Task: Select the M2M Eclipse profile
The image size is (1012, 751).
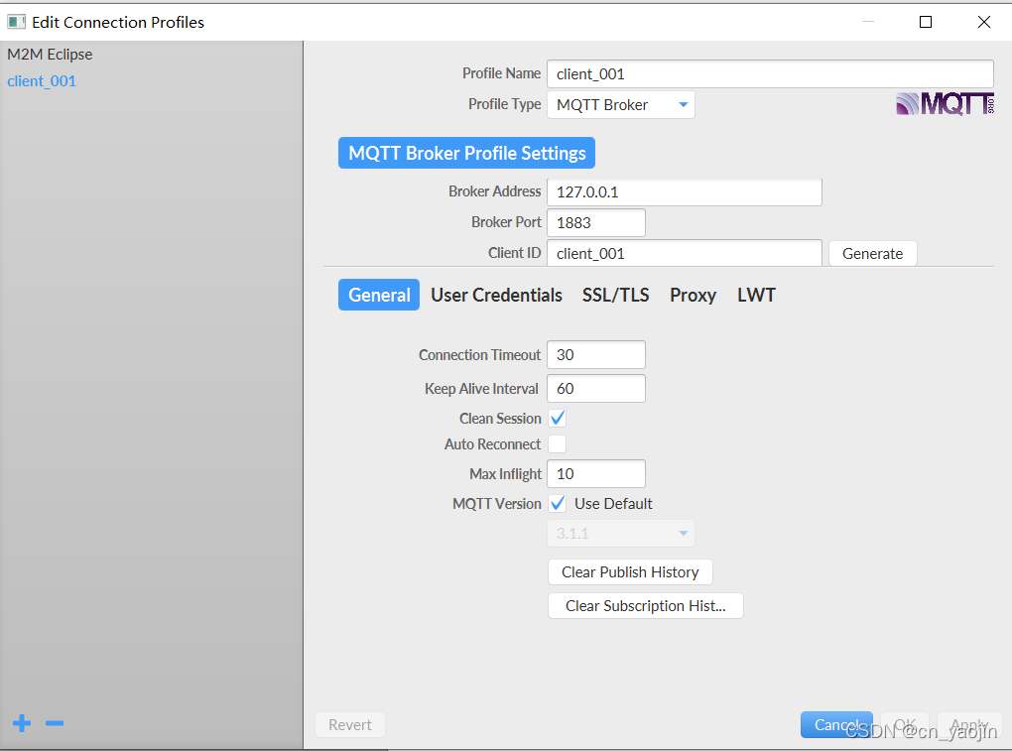Action: click(x=50, y=55)
